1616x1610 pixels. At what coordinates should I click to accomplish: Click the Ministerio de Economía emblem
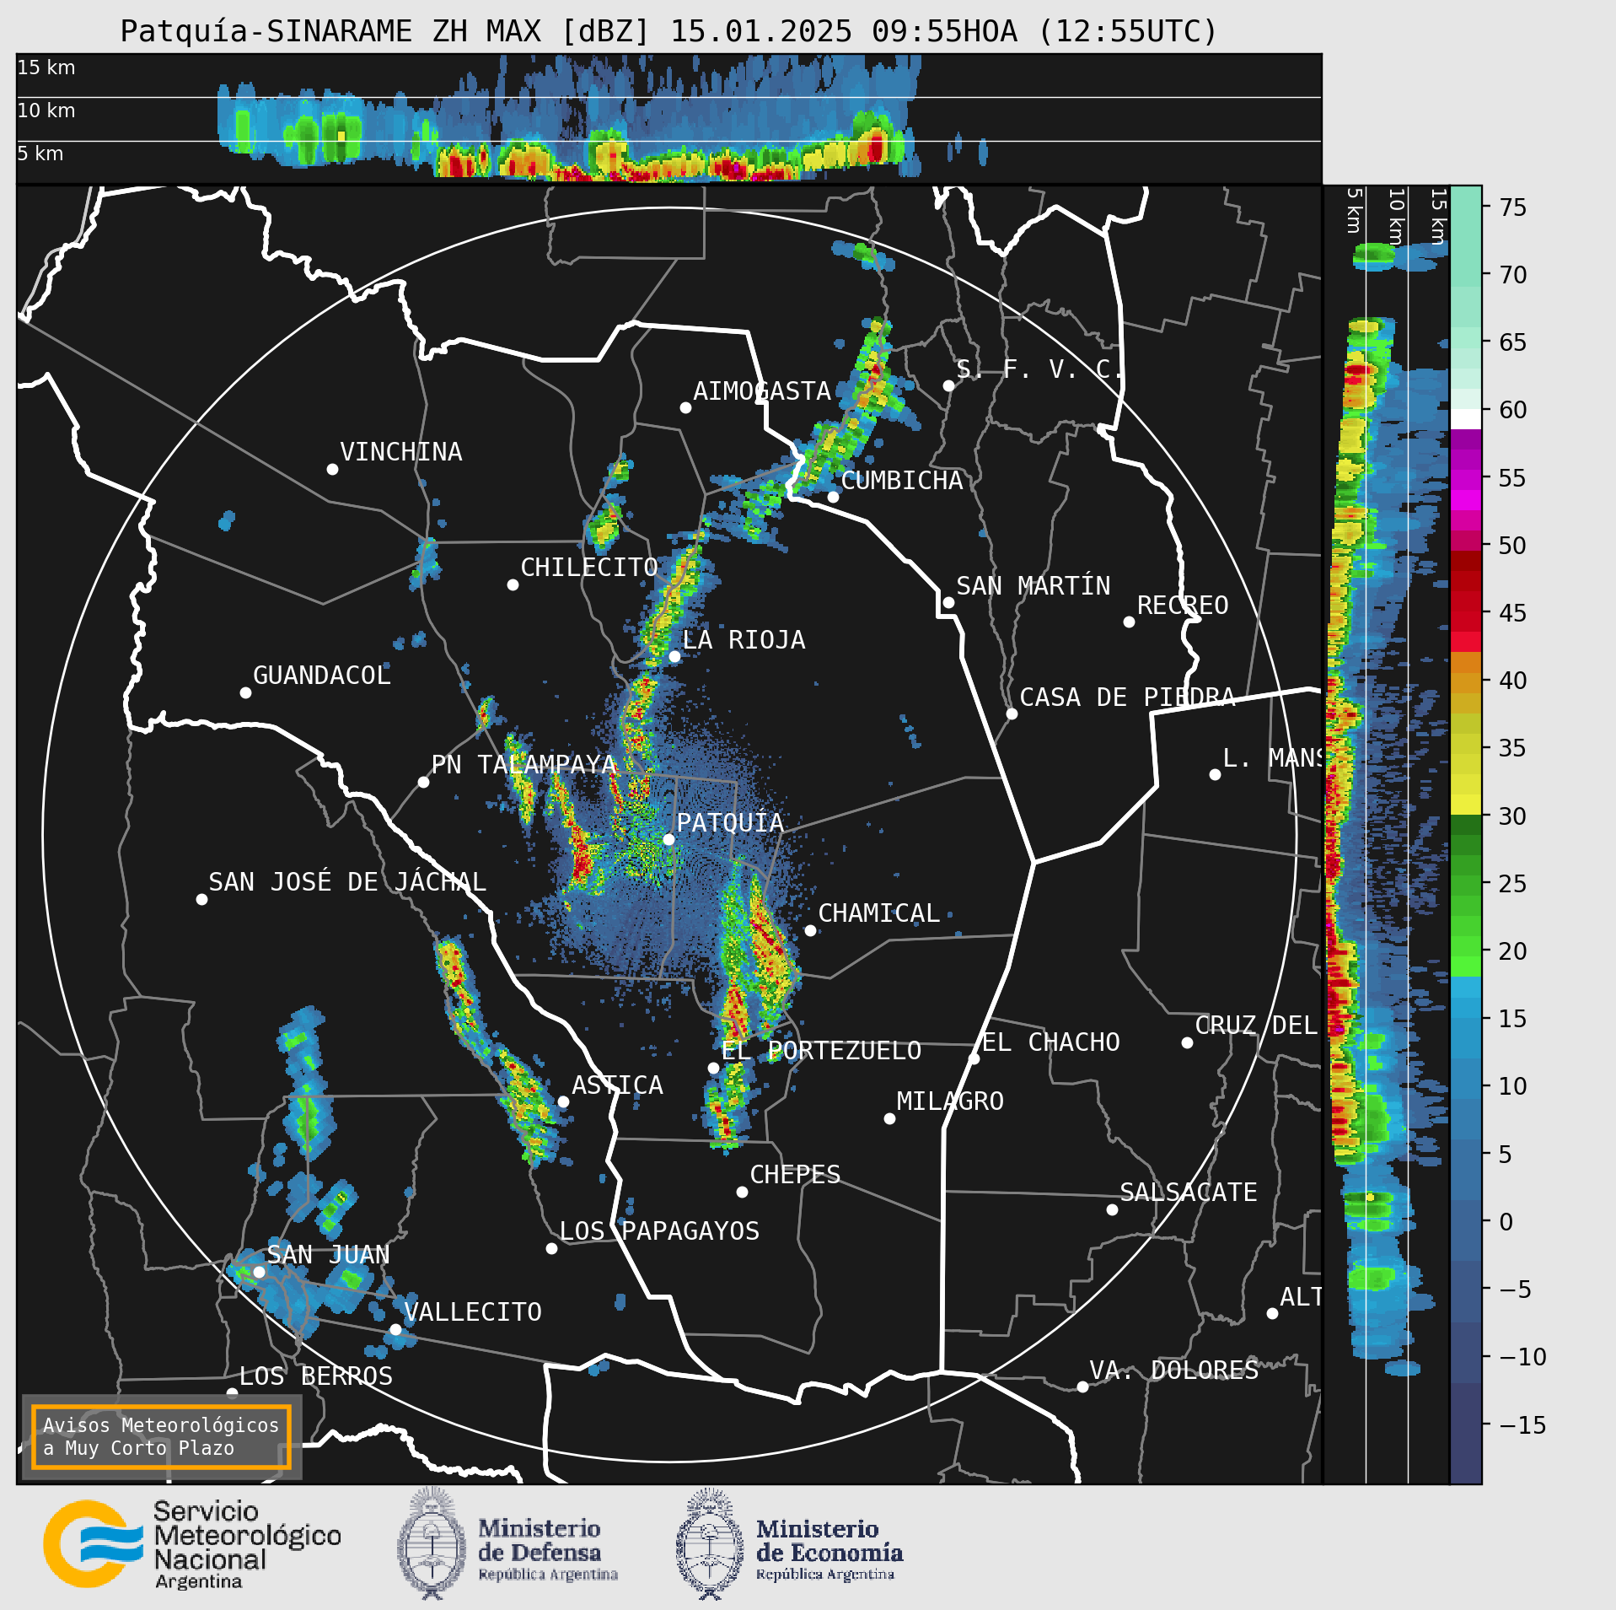pyautogui.click(x=710, y=1543)
